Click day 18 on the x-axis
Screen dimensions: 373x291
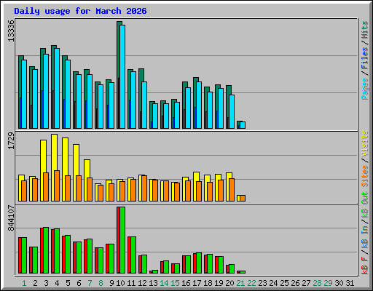(208, 283)
